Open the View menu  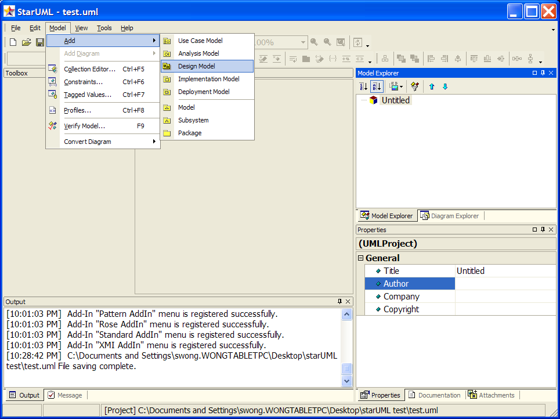[81, 28]
